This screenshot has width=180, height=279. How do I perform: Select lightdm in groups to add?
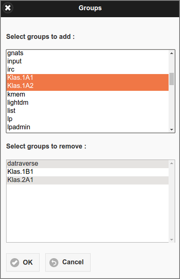point(87,103)
